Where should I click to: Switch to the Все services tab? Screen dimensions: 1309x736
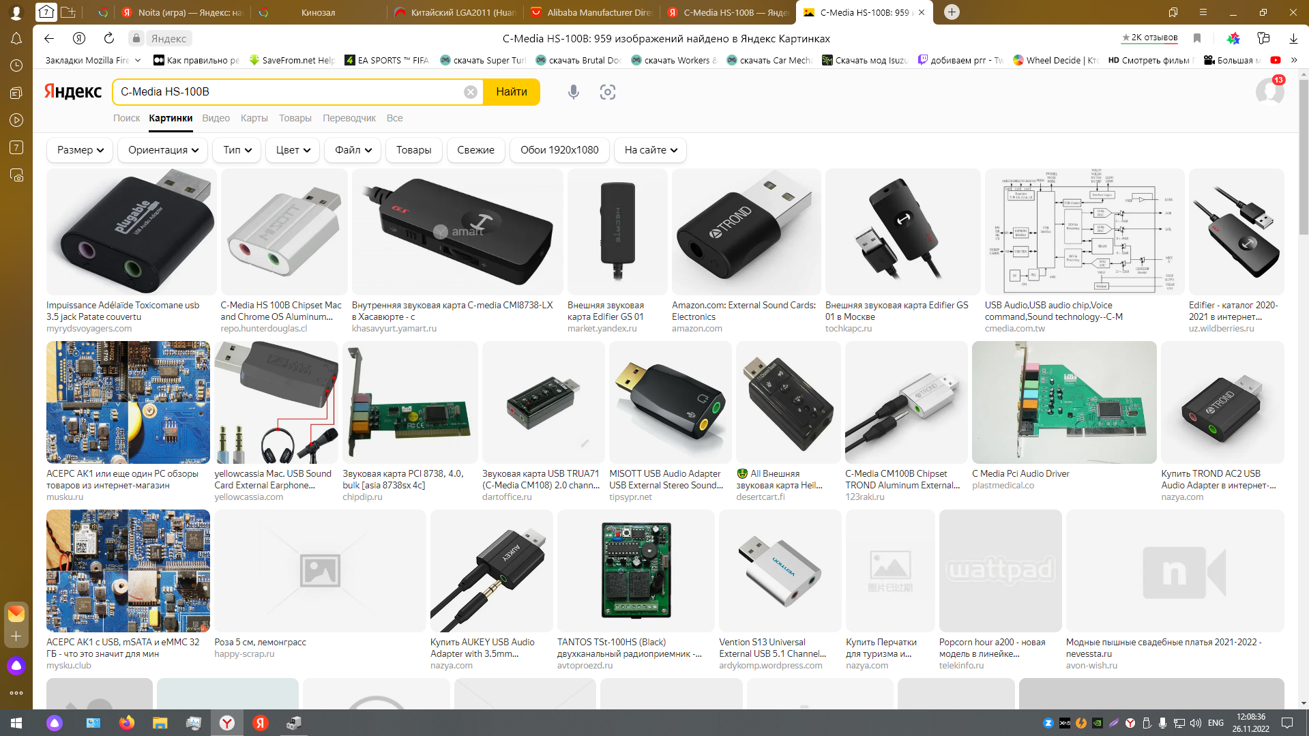click(x=395, y=118)
